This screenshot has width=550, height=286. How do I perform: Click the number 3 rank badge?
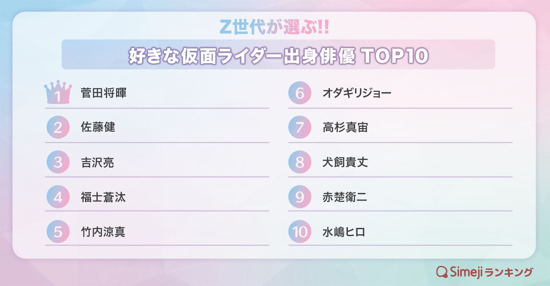58,162
